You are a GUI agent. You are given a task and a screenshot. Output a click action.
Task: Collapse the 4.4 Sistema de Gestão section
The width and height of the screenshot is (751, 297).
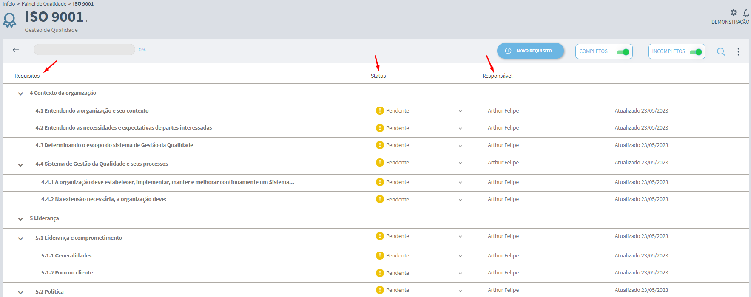[x=20, y=165]
